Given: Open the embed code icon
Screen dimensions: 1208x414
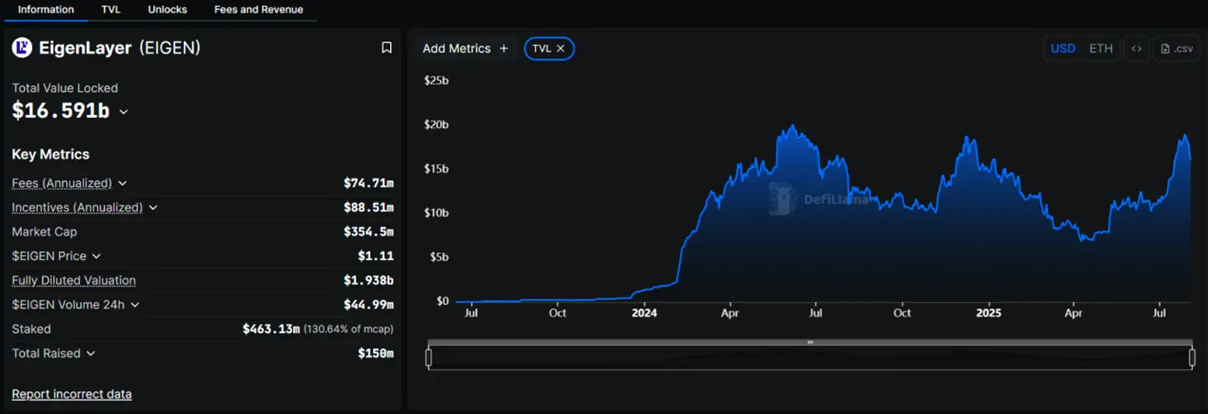Looking at the screenshot, I should point(1137,49).
